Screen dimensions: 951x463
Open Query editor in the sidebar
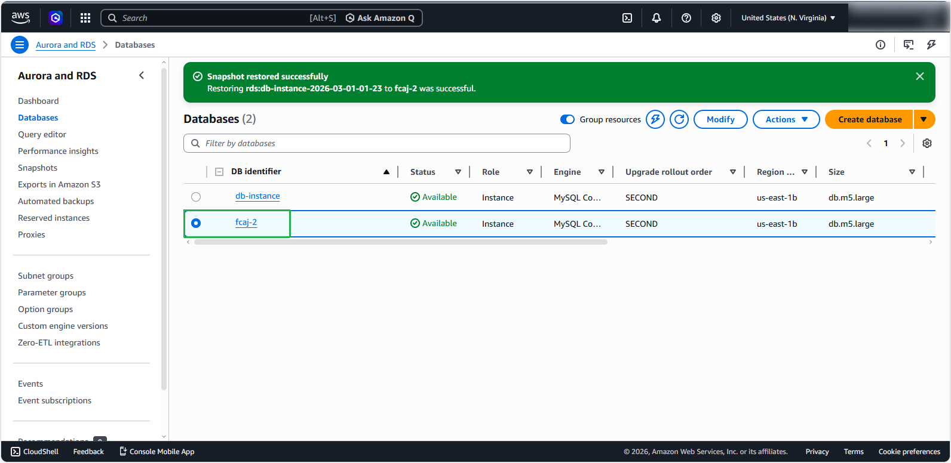tap(42, 134)
